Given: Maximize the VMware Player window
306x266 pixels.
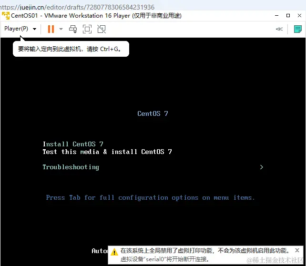Looking at the screenshot, I should pyautogui.click(x=288, y=16).
